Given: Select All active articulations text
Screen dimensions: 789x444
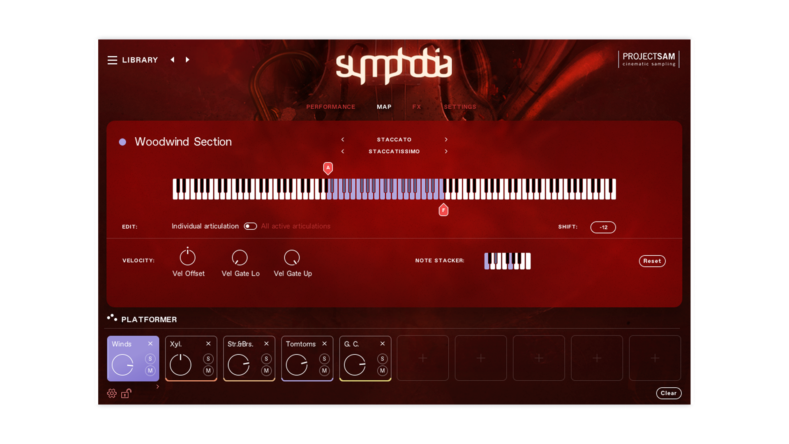Looking at the screenshot, I should point(295,227).
